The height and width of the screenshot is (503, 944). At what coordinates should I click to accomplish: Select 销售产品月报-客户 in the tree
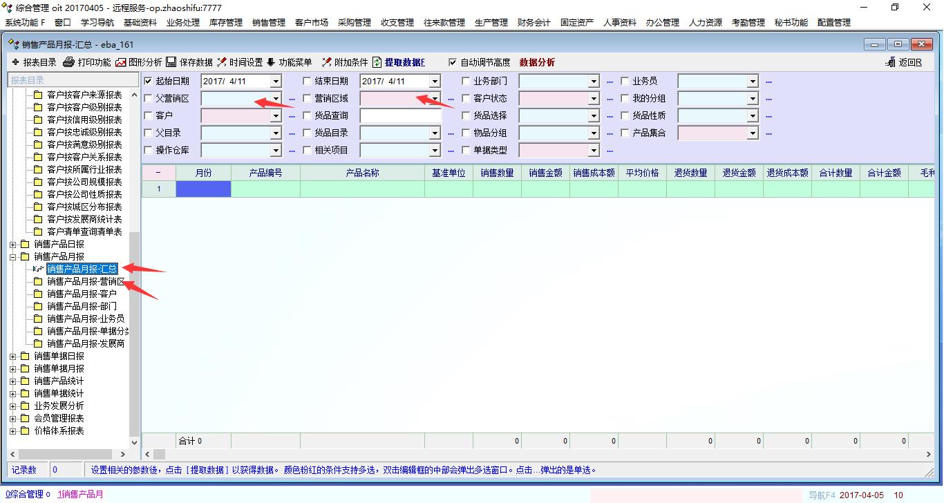[x=82, y=294]
